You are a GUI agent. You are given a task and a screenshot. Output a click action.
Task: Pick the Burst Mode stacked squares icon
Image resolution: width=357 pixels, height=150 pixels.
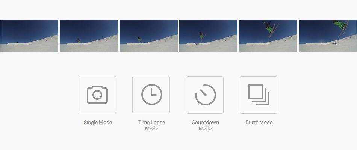[259, 95]
